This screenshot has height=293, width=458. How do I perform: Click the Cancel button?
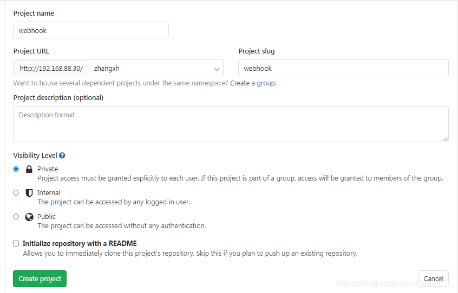point(433,278)
